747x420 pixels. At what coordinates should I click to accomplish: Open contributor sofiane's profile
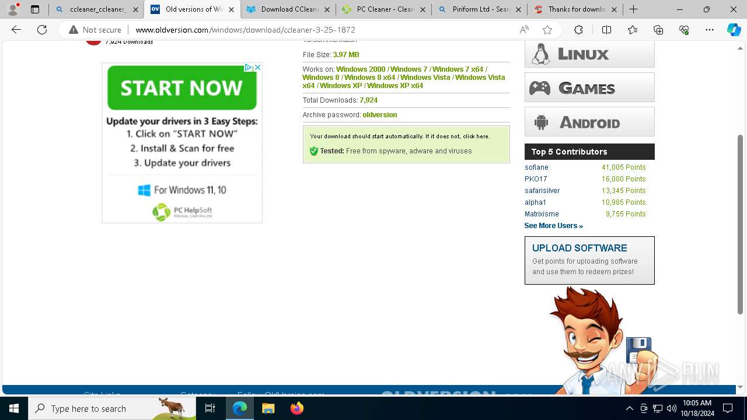(x=536, y=167)
